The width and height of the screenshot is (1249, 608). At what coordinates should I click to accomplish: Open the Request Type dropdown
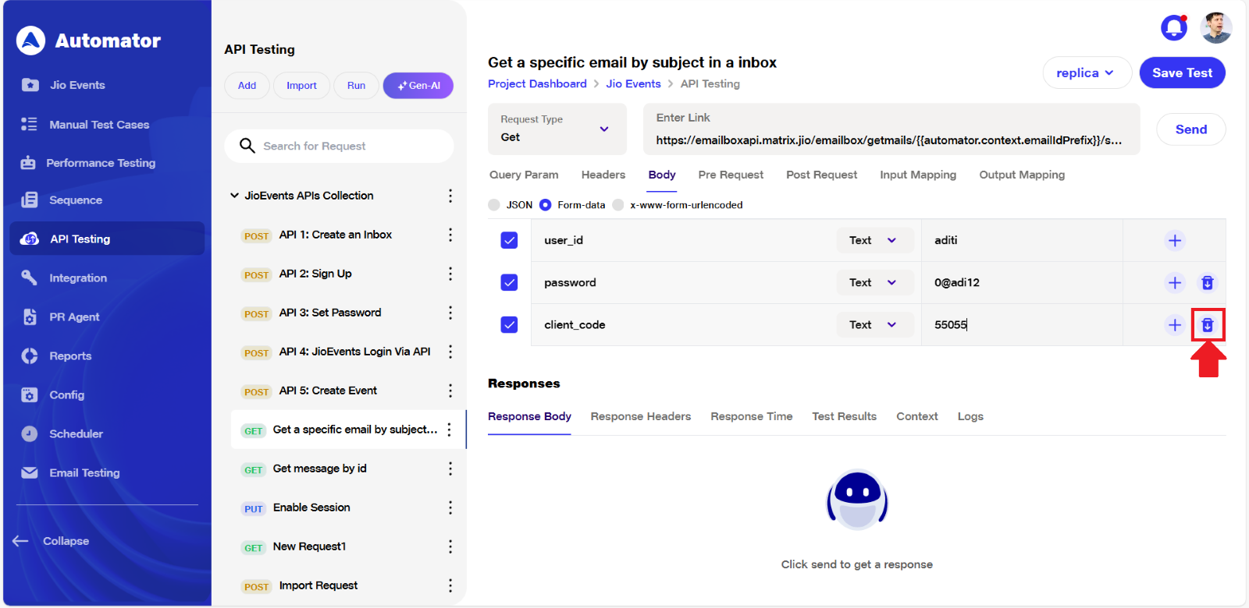[556, 129]
